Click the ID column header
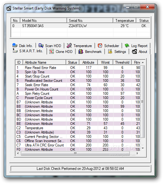The image size is (163, 184). click(19, 62)
